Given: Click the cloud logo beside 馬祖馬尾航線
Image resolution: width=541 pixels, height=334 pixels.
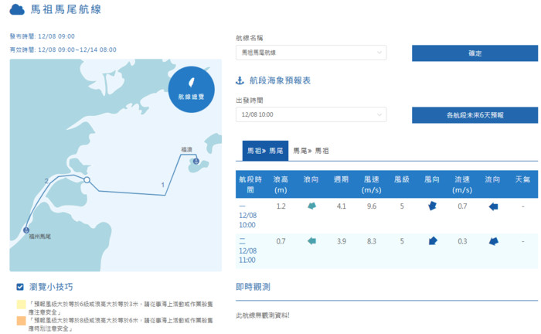Looking at the screenshot, I should pyautogui.click(x=17, y=10).
